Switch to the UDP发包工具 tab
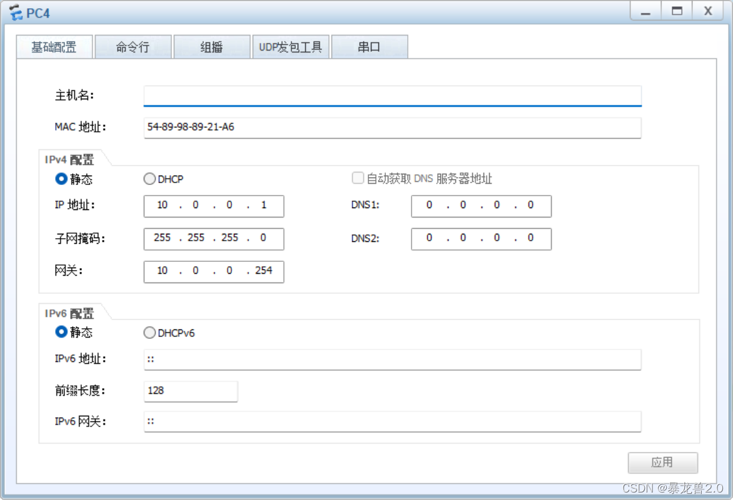Screen dimensions: 733x500 click(291, 47)
